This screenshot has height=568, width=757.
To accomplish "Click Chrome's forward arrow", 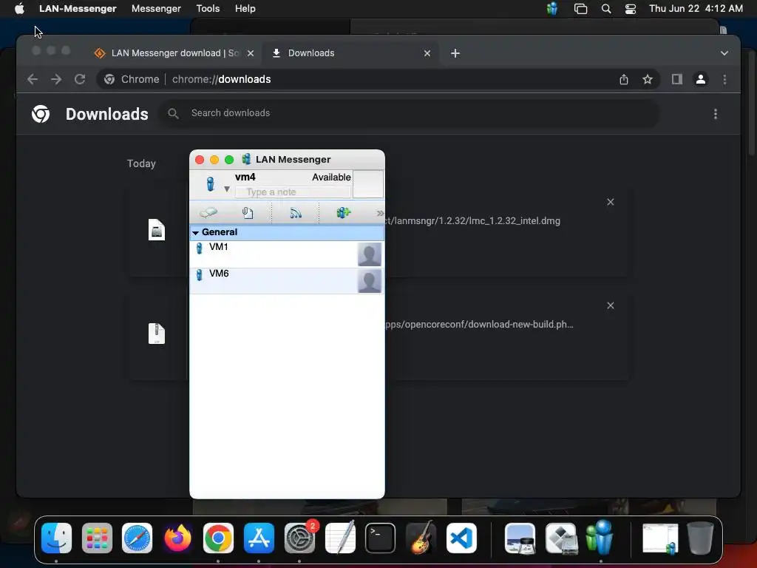I will pos(56,79).
